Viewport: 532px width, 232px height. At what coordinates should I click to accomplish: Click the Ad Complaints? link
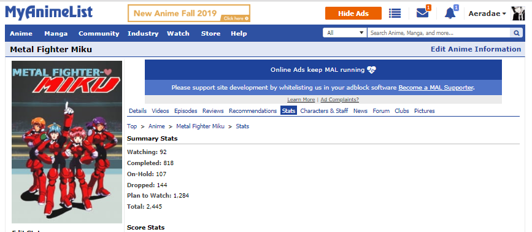[339, 99]
